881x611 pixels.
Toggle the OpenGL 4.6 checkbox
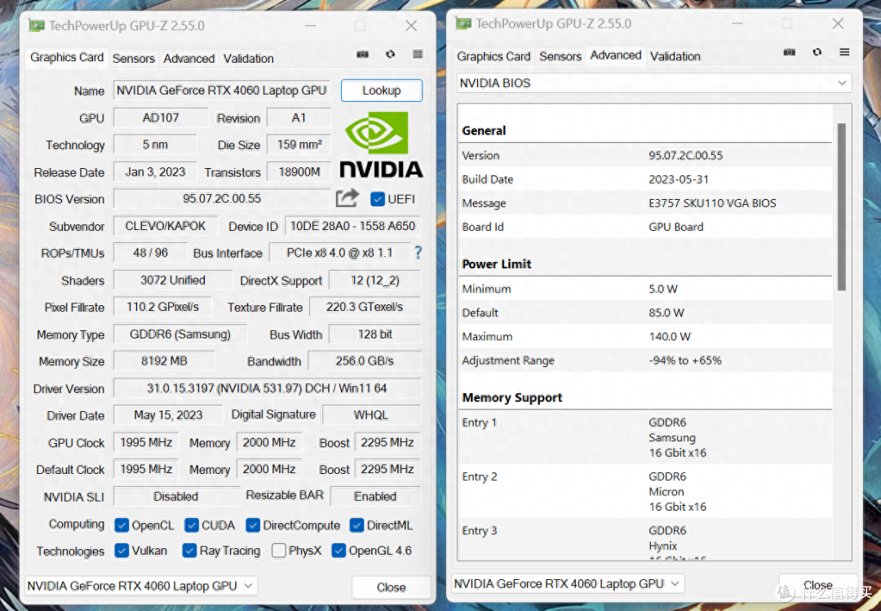click(339, 551)
